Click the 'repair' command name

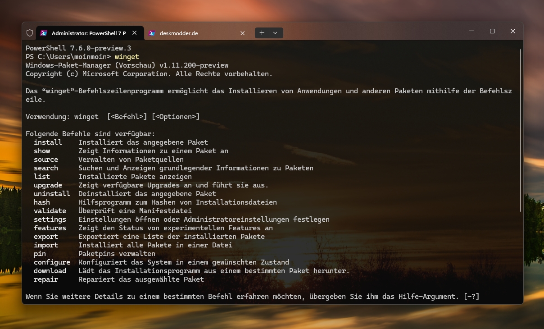(46, 279)
